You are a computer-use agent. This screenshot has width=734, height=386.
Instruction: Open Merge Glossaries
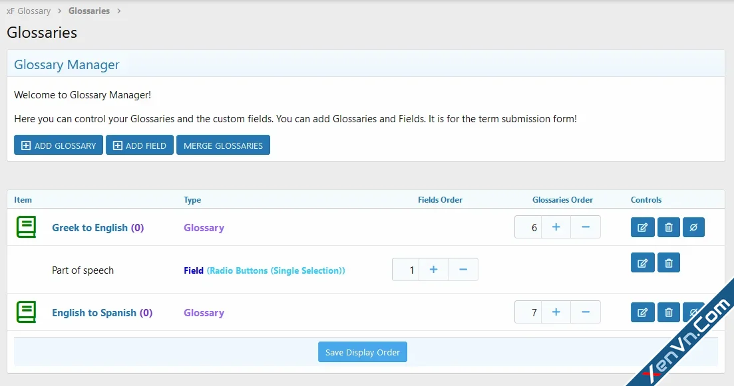(x=223, y=145)
